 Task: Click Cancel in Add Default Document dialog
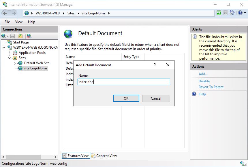(156, 98)
